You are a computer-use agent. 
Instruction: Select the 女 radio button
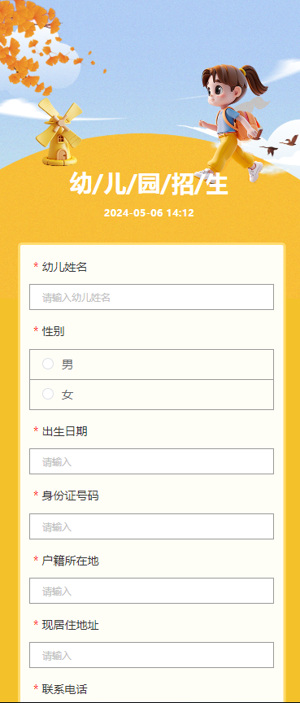point(48,394)
